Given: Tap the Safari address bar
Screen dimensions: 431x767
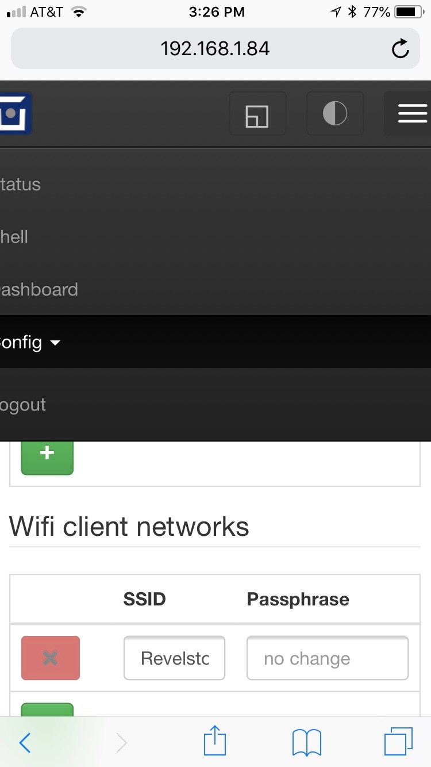Looking at the screenshot, I should (215, 49).
